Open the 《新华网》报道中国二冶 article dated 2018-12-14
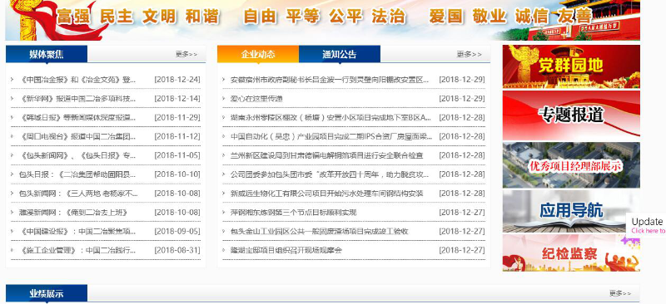Viewport: 666px width, 304px height. (x=78, y=99)
